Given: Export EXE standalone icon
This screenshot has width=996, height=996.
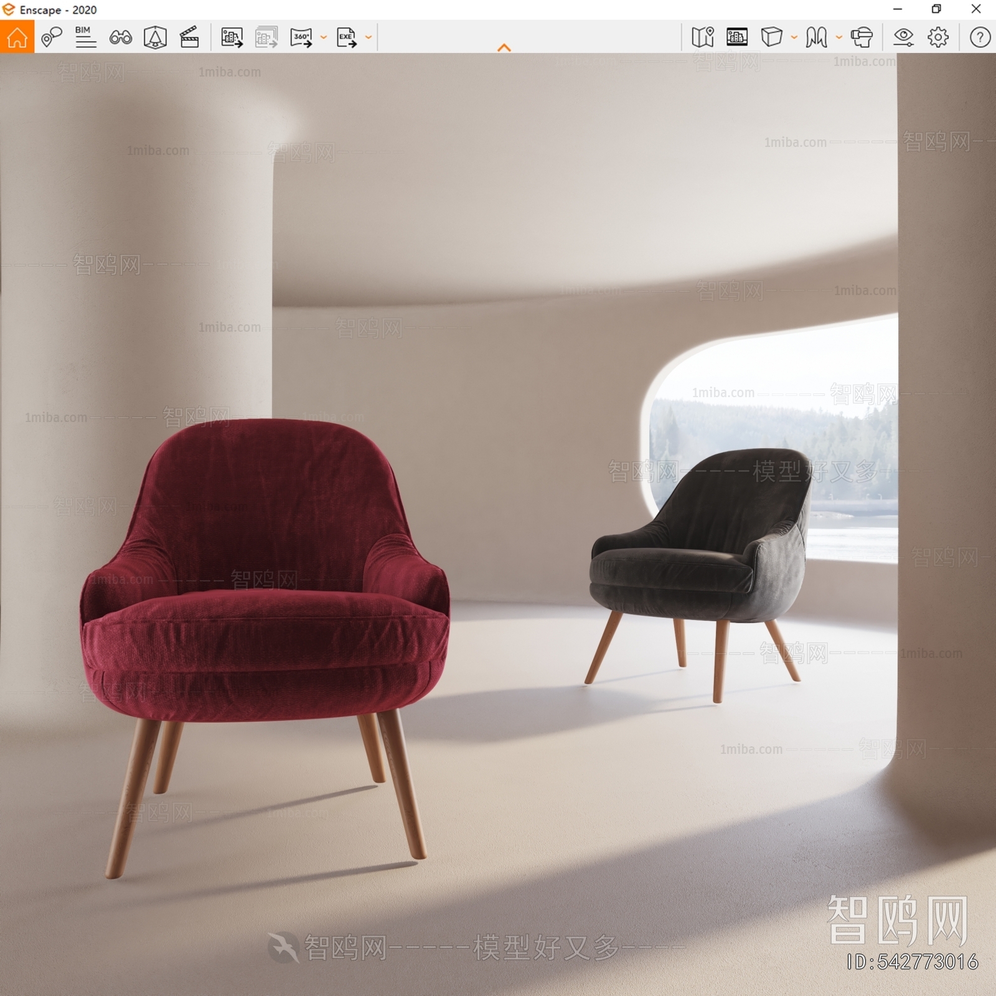Looking at the screenshot, I should tap(347, 37).
